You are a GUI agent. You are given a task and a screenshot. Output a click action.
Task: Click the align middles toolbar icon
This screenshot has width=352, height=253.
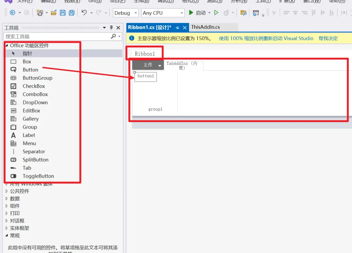coord(323,13)
